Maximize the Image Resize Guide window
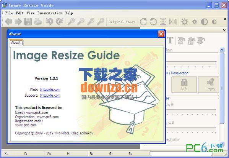 tap(216, 5)
